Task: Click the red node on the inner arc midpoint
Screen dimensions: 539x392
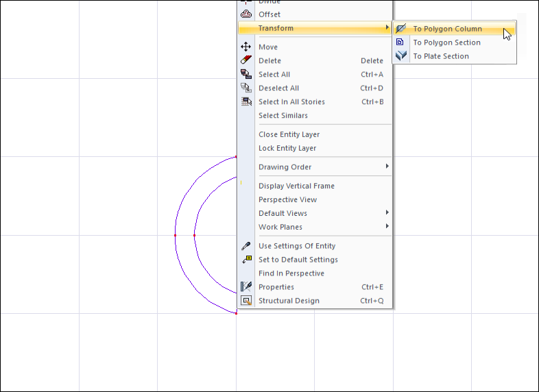Action: pos(195,235)
